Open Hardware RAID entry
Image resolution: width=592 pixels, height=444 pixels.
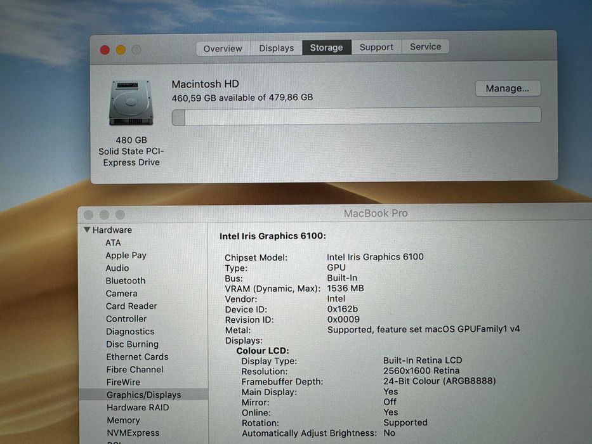[138, 408]
